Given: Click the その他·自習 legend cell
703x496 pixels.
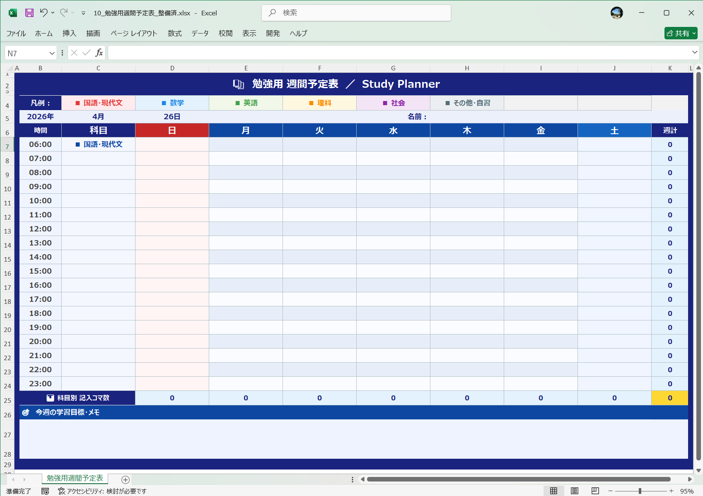Looking at the screenshot, I should pos(467,103).
